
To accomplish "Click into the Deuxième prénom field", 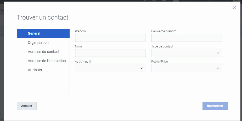I will [x=187, y=38].
